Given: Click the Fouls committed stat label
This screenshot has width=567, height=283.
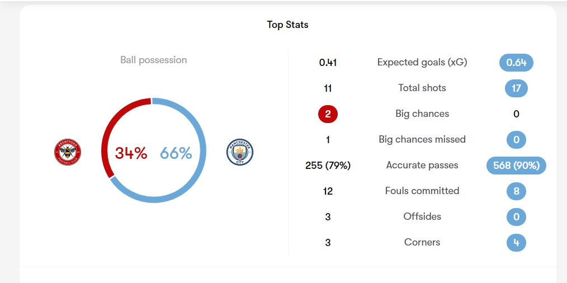Looking at the screenshot, I should coord(422,191).
